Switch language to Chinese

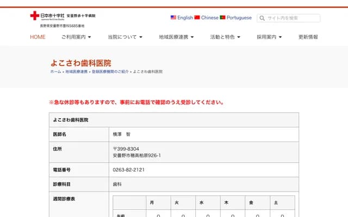tap(210, 17)
